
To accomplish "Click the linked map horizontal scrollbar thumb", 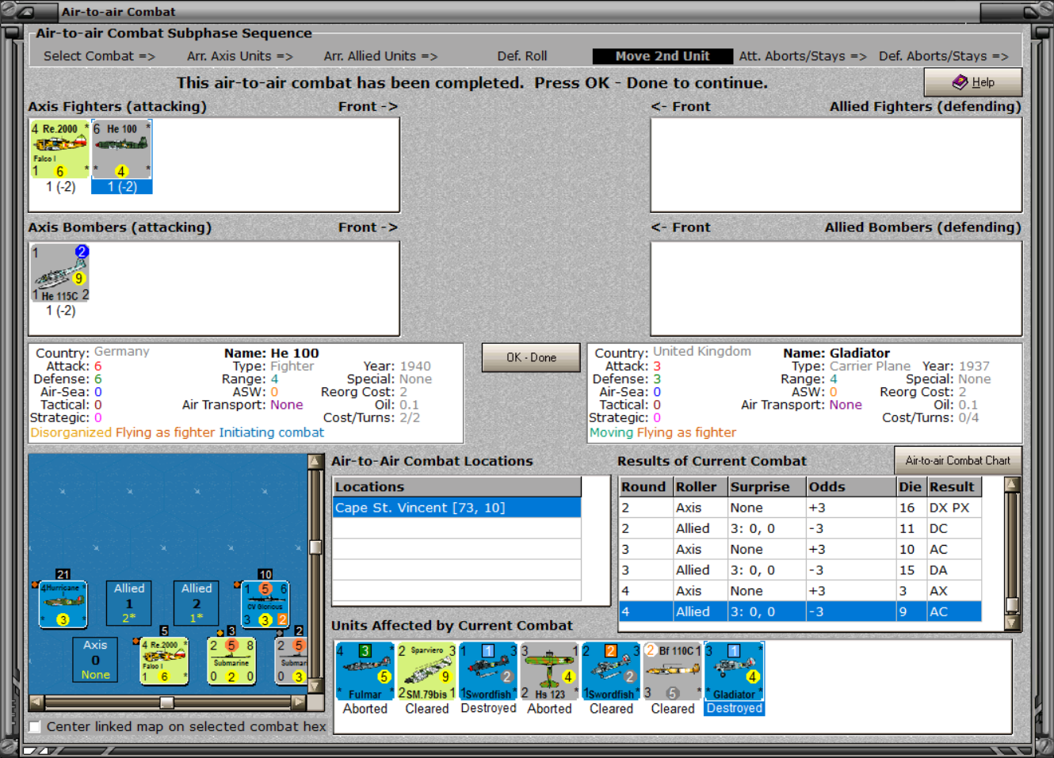I will pos(166,703).
